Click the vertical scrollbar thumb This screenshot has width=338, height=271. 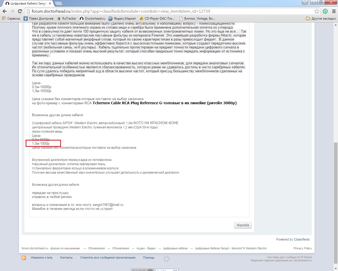(336, 203)
